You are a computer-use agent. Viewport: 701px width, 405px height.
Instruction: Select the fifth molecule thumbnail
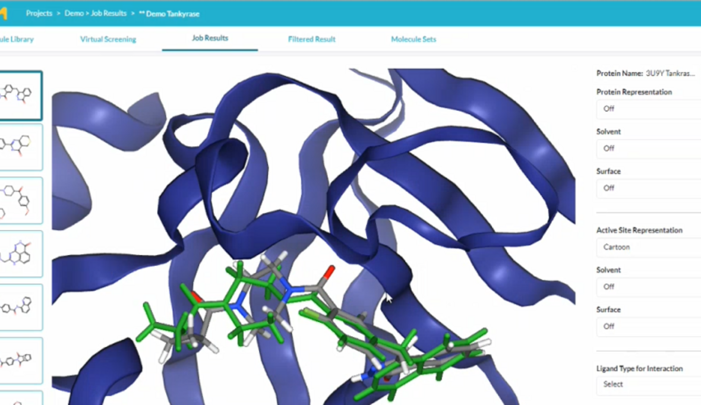[x=20, y=307]
